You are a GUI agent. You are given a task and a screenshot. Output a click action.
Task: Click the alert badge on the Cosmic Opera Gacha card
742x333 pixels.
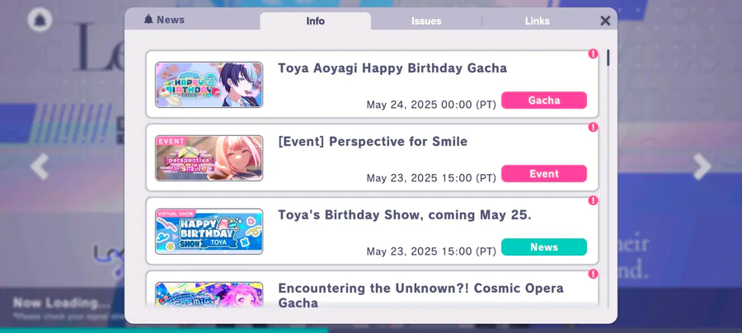point(593,274)
